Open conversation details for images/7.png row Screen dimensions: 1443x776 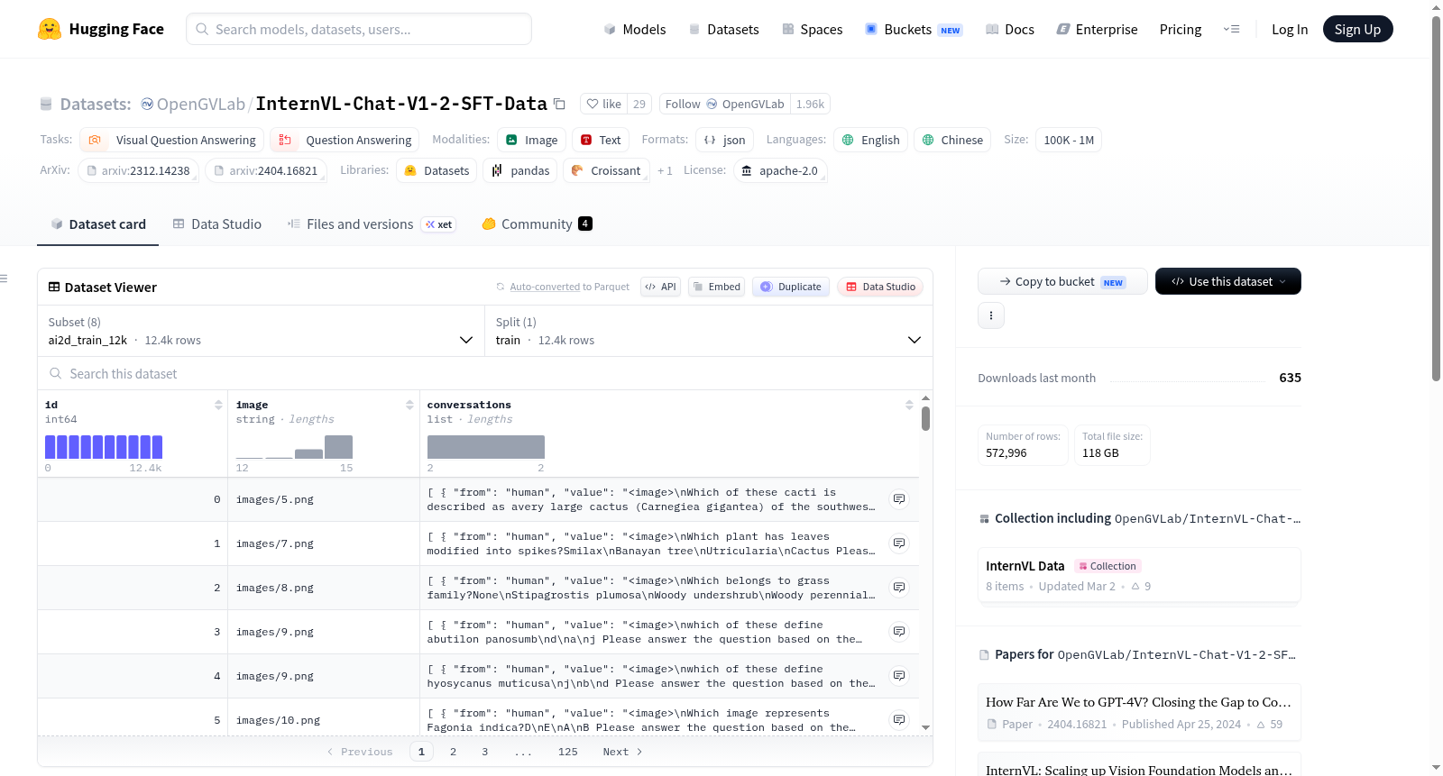pos(899,543)
